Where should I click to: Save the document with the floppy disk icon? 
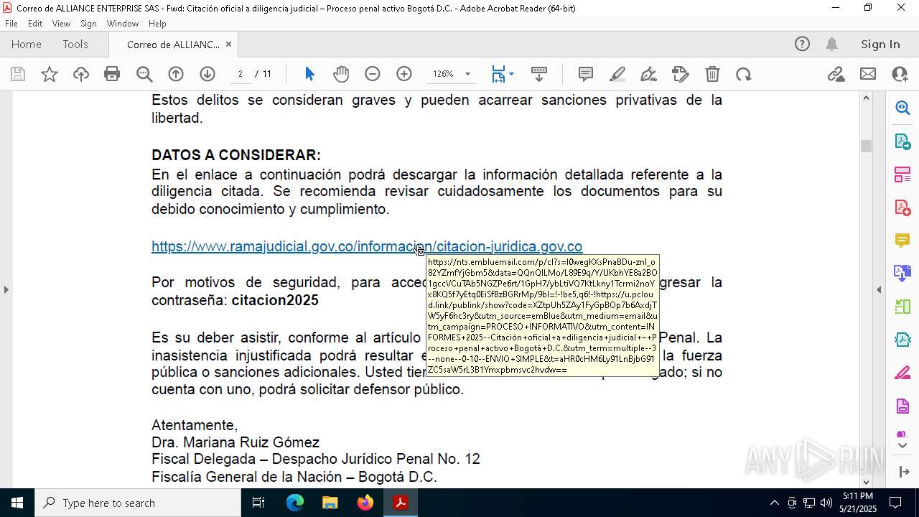point(18,74)
